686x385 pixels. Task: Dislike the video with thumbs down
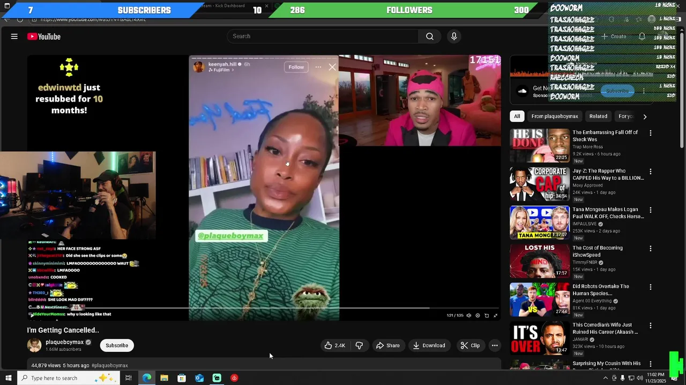[x=359, y=345]
